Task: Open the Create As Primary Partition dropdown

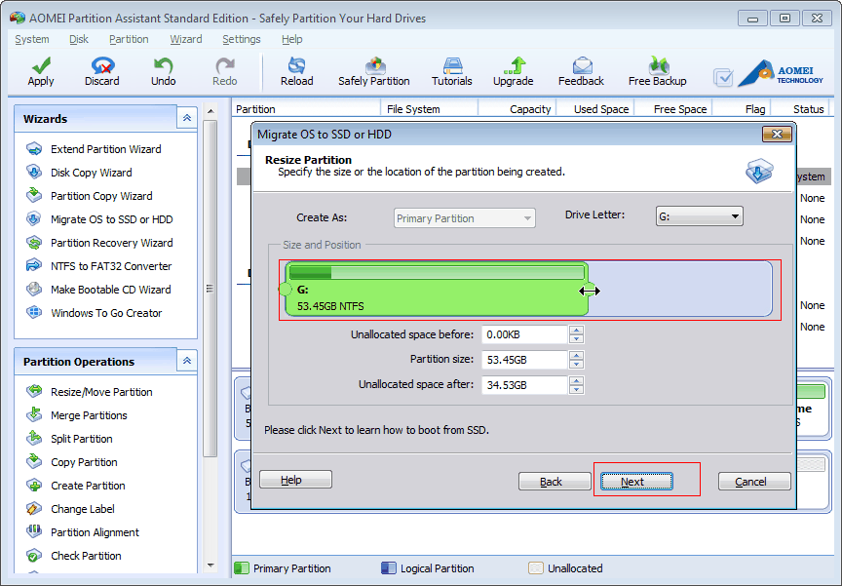Action: coord(465,218)
